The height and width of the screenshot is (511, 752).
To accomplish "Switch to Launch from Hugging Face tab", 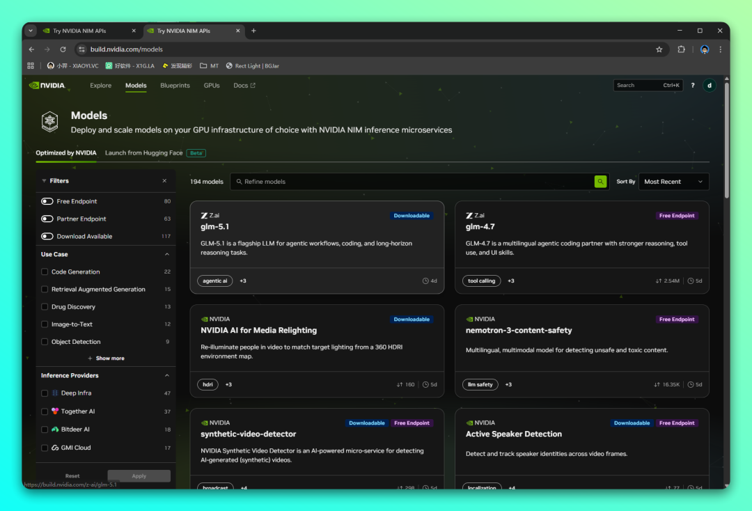I will point(143,153).
